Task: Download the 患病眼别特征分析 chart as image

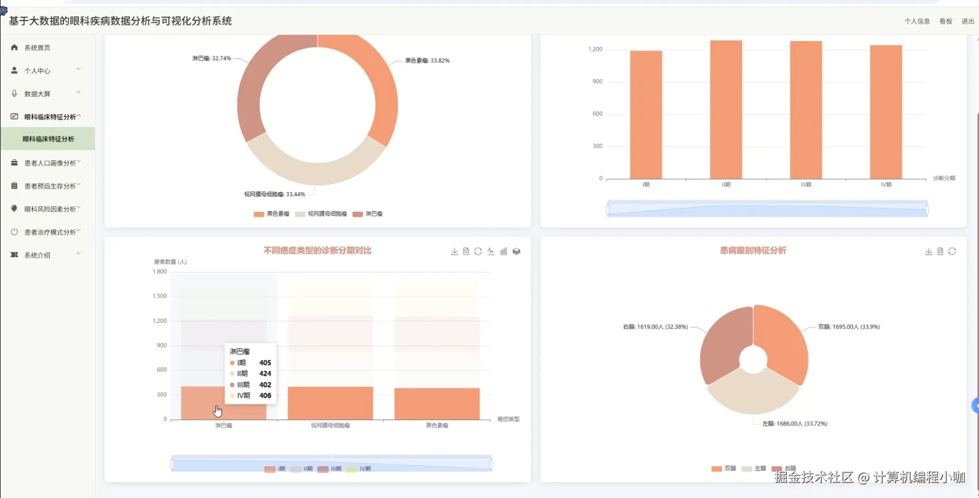Action: (x=928, y=251)
